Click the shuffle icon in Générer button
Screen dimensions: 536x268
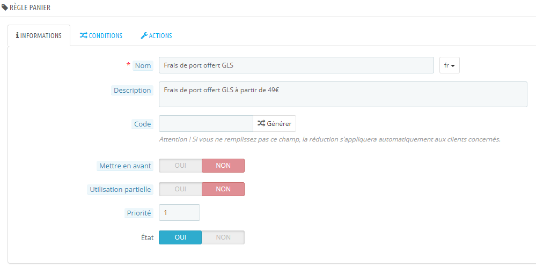coord(261,124)
